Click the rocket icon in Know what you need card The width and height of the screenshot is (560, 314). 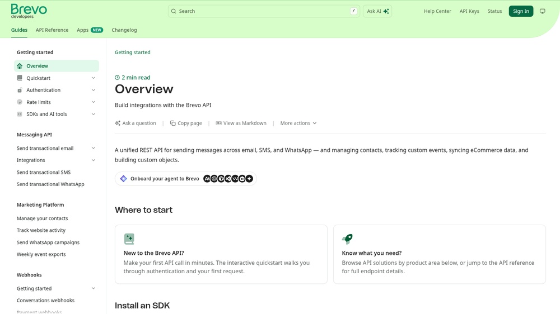click(x=347, y=239)
